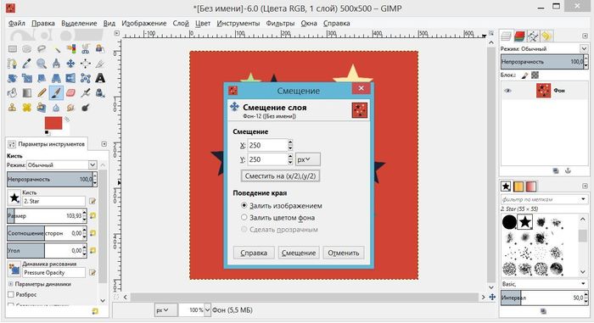Select the Move tool in toolbox
This screenshot has width=594, height=323.
(x=70, y=64)
